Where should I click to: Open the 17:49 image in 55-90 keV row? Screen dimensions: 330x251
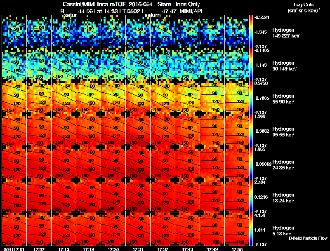[x=212, y=97]
